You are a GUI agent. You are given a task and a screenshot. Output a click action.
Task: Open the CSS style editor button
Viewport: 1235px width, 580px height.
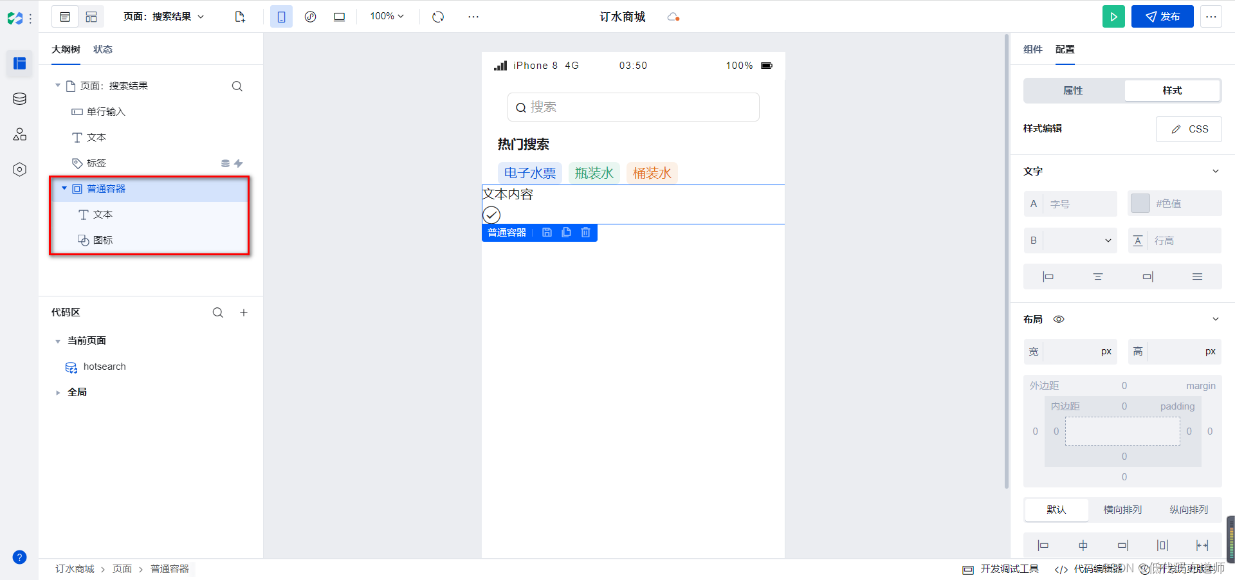click(x=1189, y=129)
